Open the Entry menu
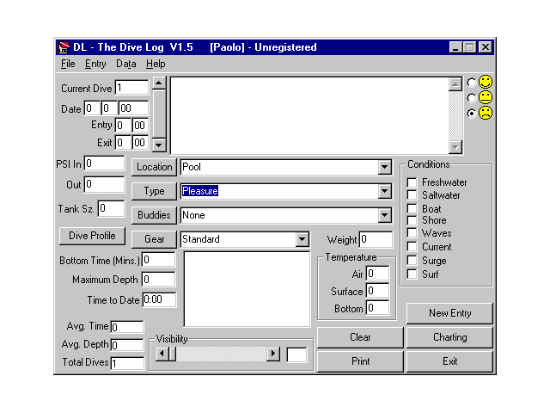Viewport: 550px width, 413px height. (95, 64)
